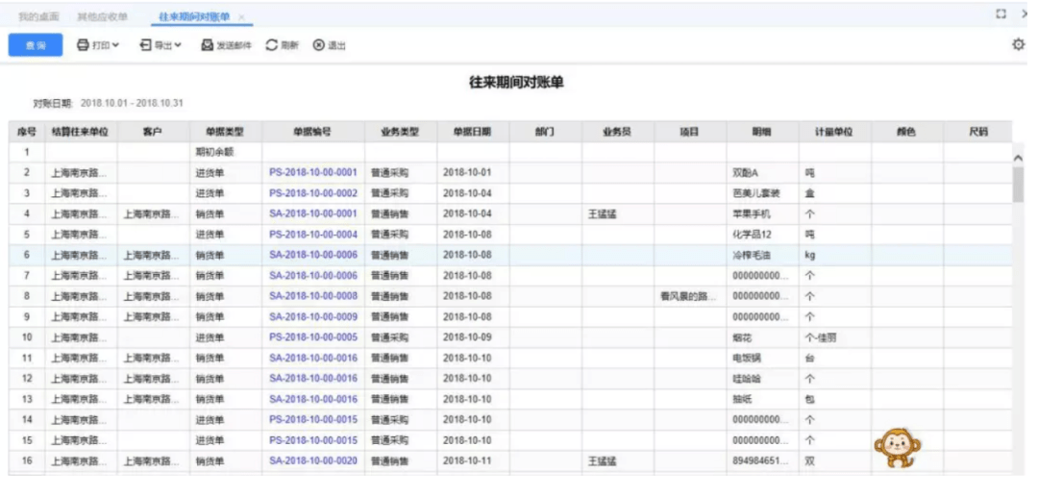Close the 往来期间对账单 tab
Screen dimensions: 1038x497
point(241,17)
